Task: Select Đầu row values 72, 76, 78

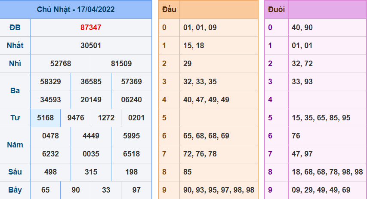Action: [200, 154]
